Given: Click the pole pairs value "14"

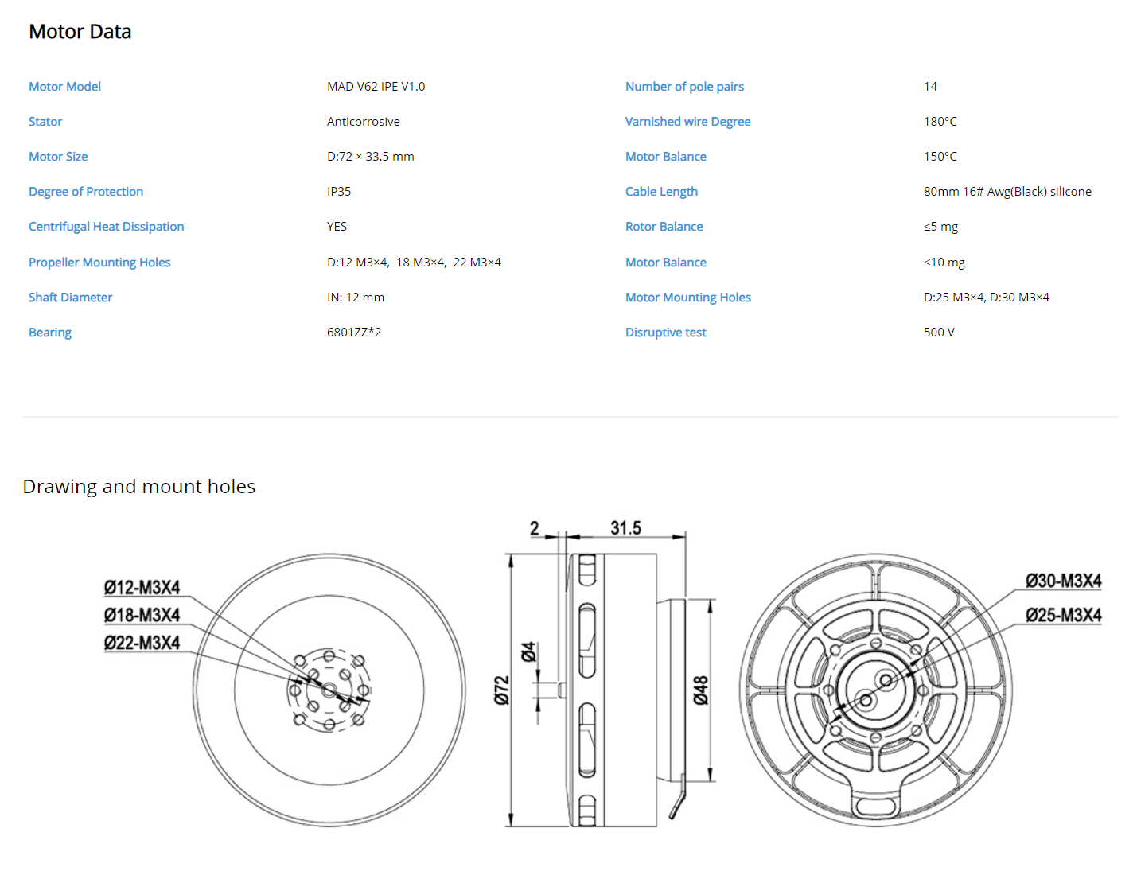Looking at the screenshot, I should point(930,87).
